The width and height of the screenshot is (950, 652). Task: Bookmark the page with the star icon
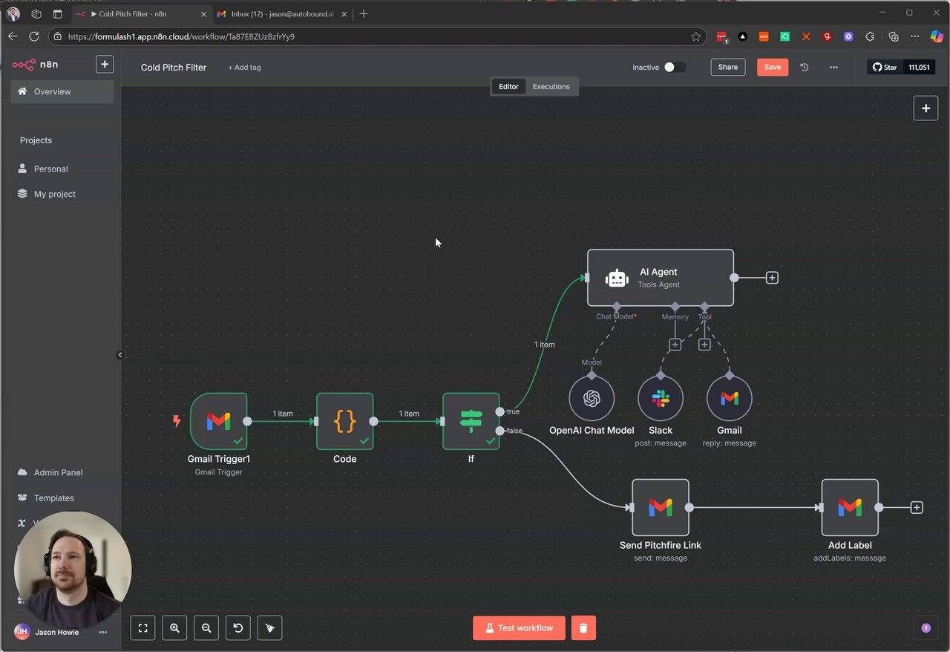pyautogui.click(x=696, y=36)
